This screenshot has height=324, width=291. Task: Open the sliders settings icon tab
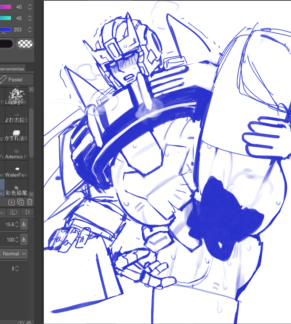coord(27,212)
